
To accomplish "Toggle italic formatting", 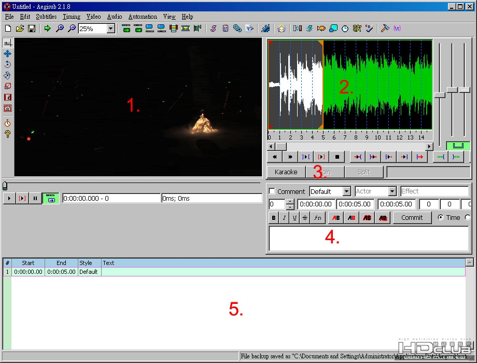I will pos(284,218).
